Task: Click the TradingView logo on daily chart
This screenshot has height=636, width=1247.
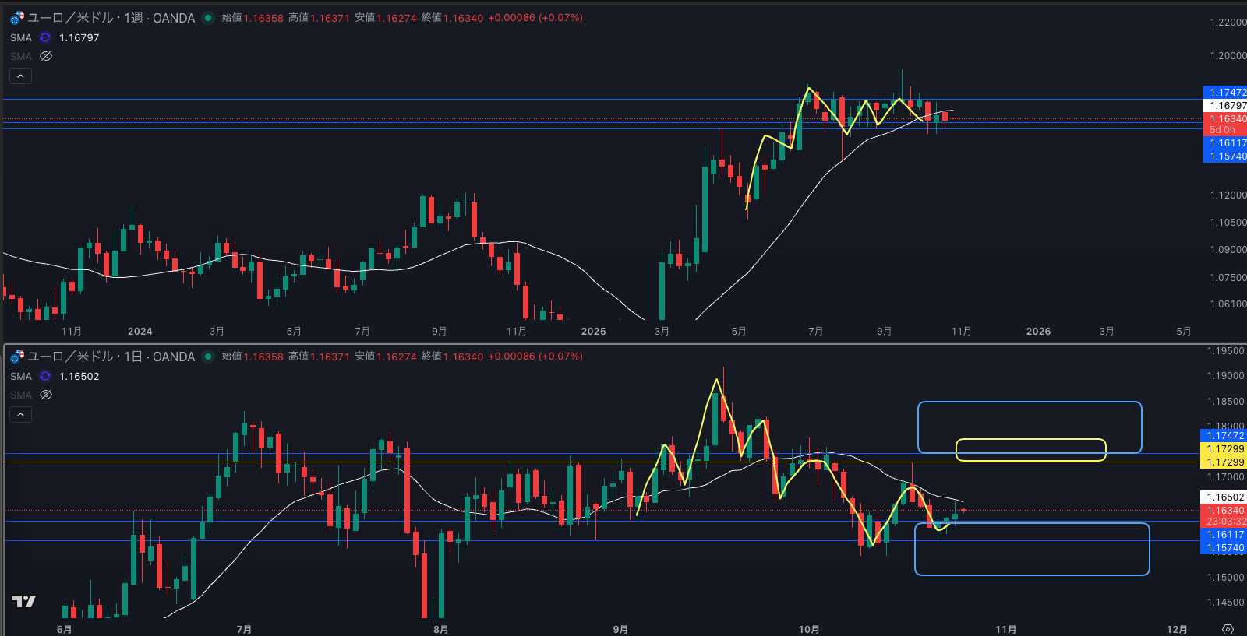Action: (x=24, y=601)
